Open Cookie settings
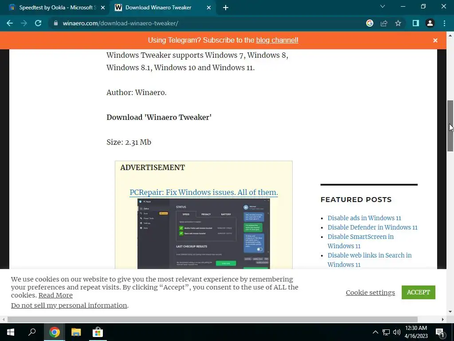This screenshot has width=454, height=341. coord(370,292)
